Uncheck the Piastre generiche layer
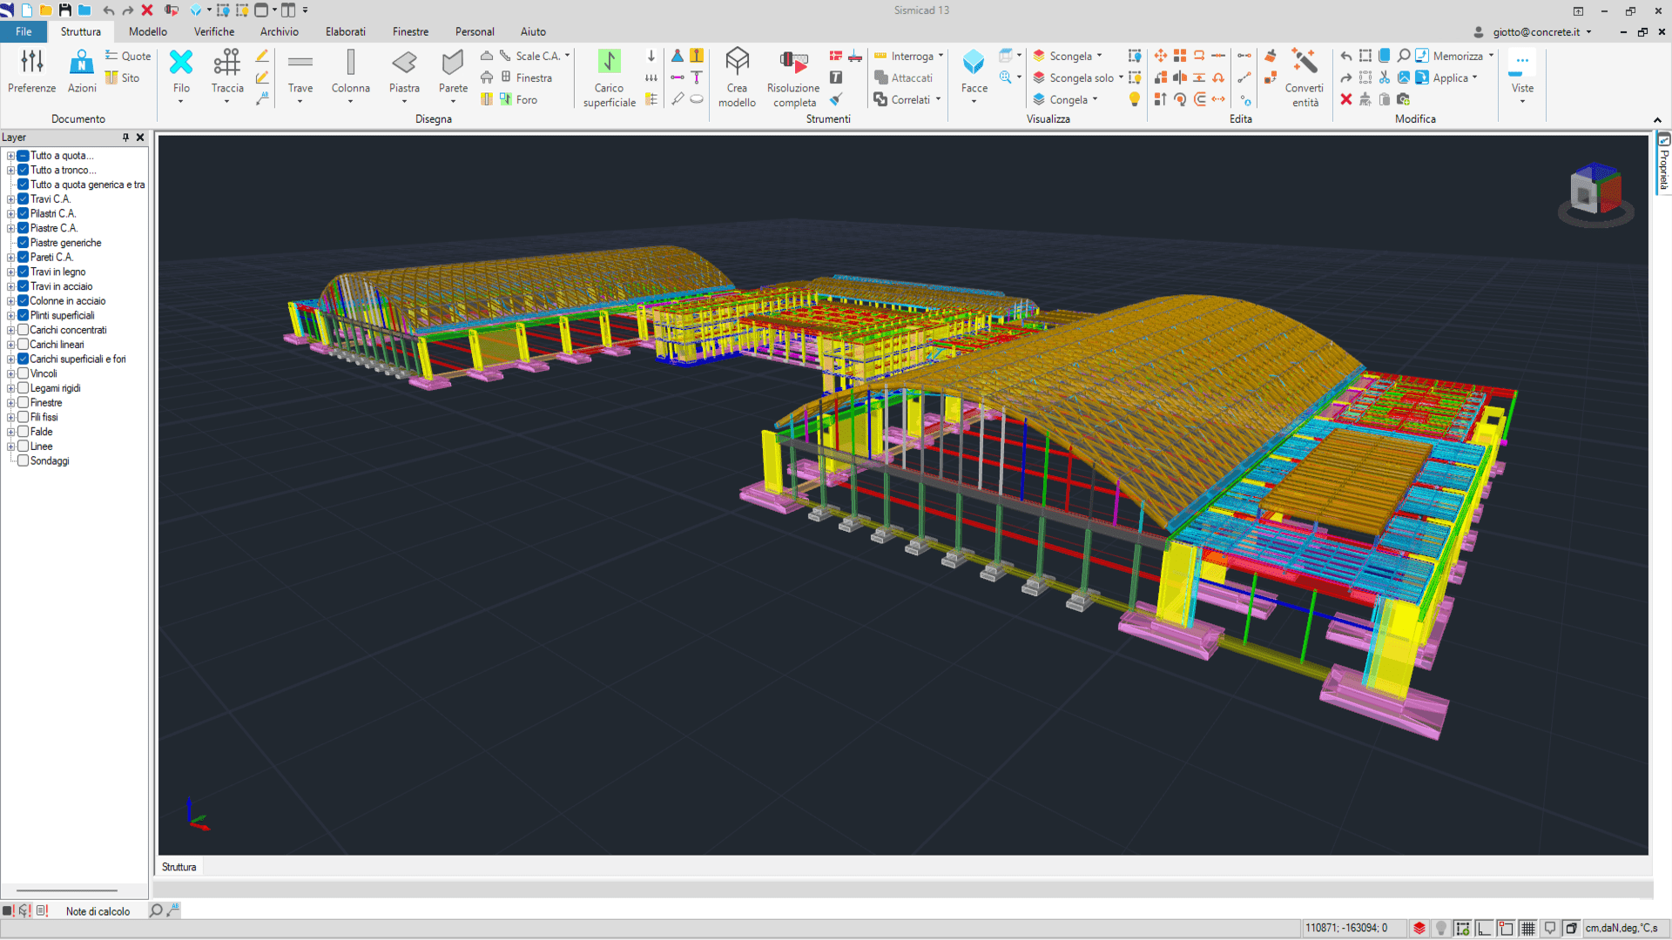The width and height of the screenshot is (1672, 940). (x=24, y=243)
